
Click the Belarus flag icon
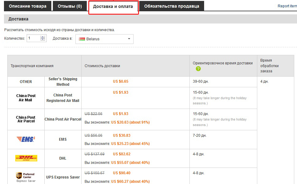pyautogui.click(x=82, y=39)
